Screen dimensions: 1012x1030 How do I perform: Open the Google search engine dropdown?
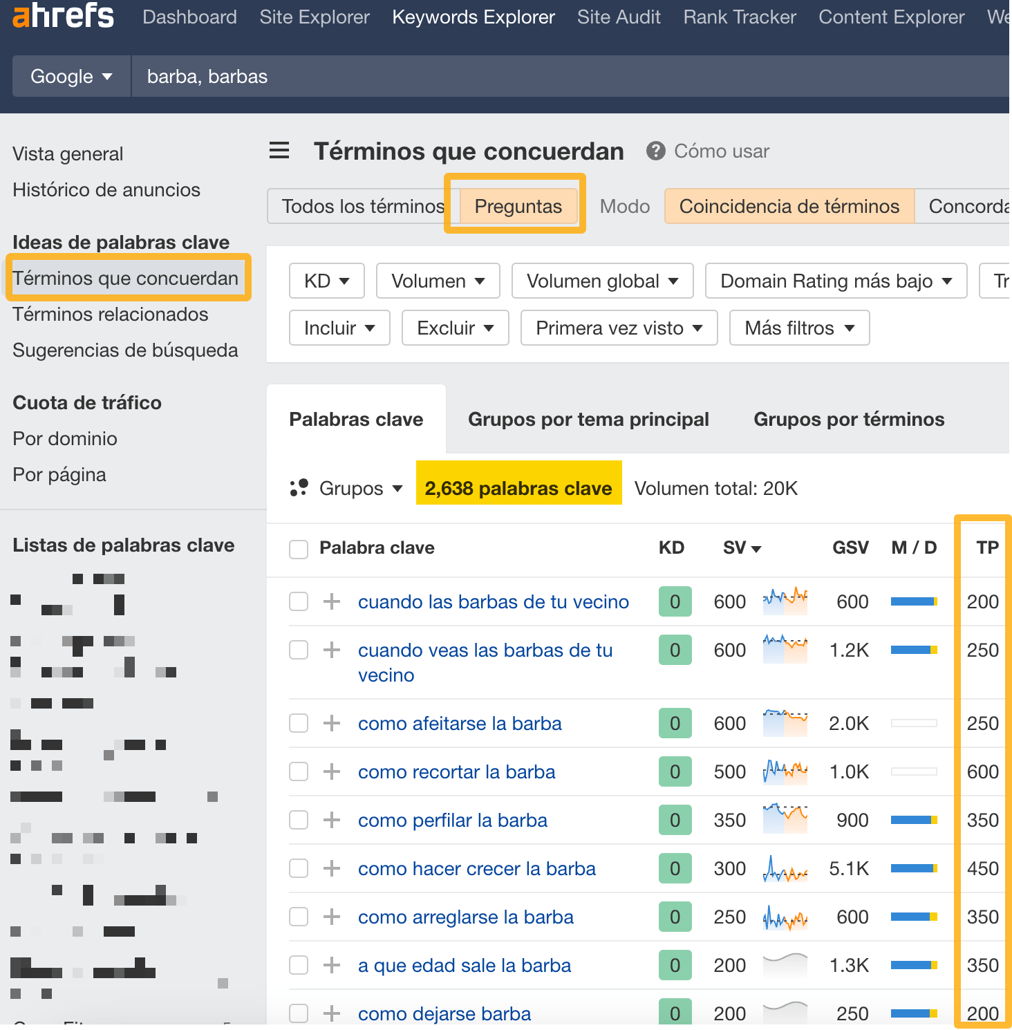point(71,76)
